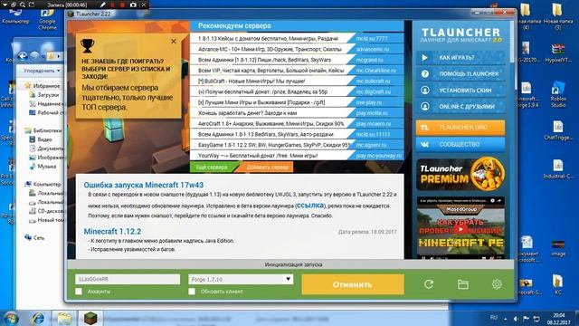579x326 pixels.
Task: Select 'Музыка' library in Explorer pane
Action: click(x=46, y=167)
